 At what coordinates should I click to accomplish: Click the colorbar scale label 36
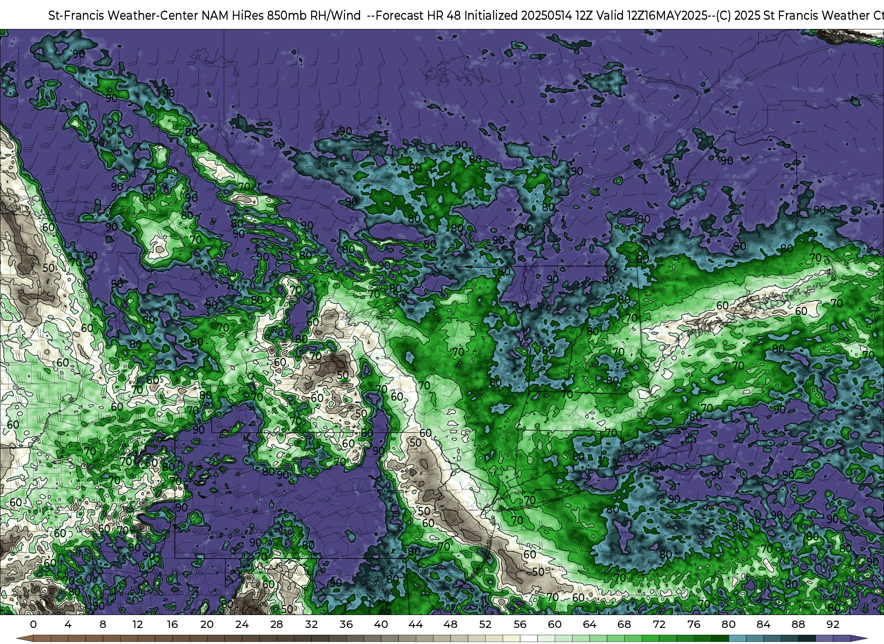coord(346,624)
